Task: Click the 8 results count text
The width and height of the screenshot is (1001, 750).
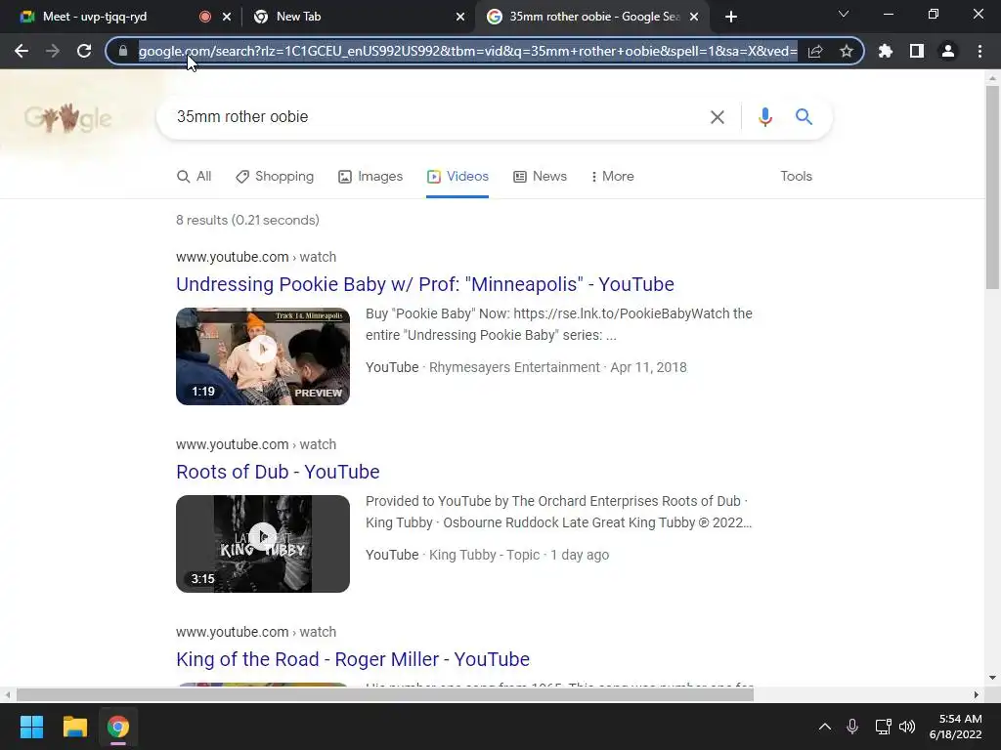Action: tap(247, 220)
